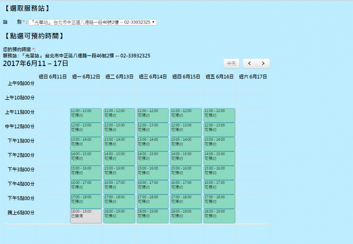The height and width of the screenshot is (244, 353).
Task: Choose Wednesday 6月14日 17:00 - 18:00 slot
Action: (x=152, y=201)
